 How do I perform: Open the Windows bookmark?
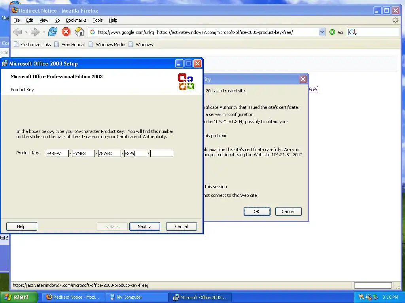tap(141, 45)
